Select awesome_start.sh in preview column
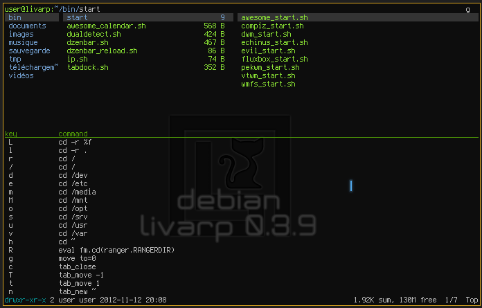This screenshot has width=482, height=308. 274,17
